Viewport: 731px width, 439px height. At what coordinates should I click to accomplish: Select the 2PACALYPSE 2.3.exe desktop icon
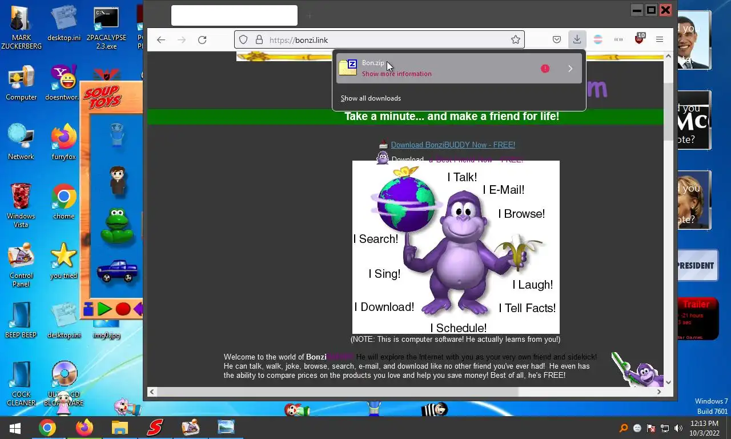(x=106, y=27)
